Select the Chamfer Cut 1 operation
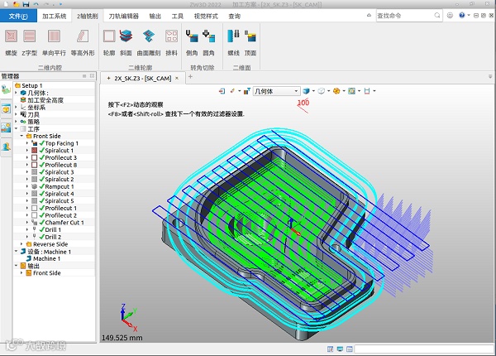 pyautogui.click(x=64, y=223)
